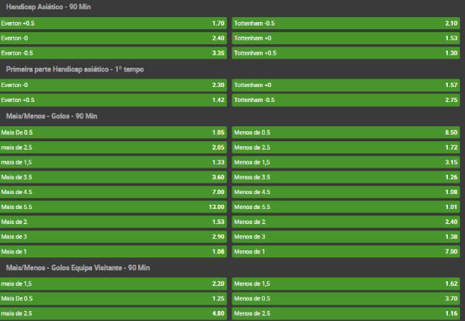Pick Menos de 3 at 1.38

point(346,237)
